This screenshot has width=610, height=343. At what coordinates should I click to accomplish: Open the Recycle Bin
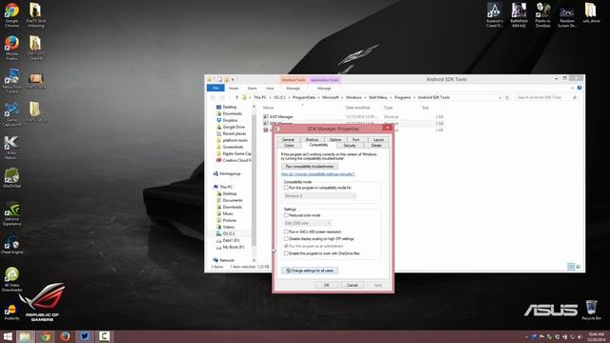(x=591, y=310)
